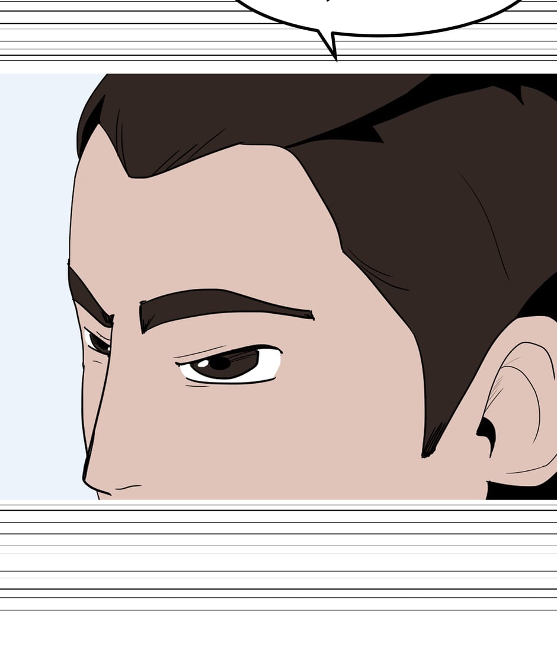Click the dark ear canal opening
Image resolution: width=557 pixels, height=672 pixels.
point(487,433)
